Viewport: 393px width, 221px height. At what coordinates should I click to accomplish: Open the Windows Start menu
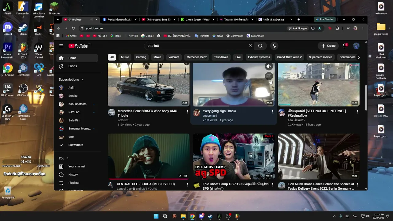(156, 216)
